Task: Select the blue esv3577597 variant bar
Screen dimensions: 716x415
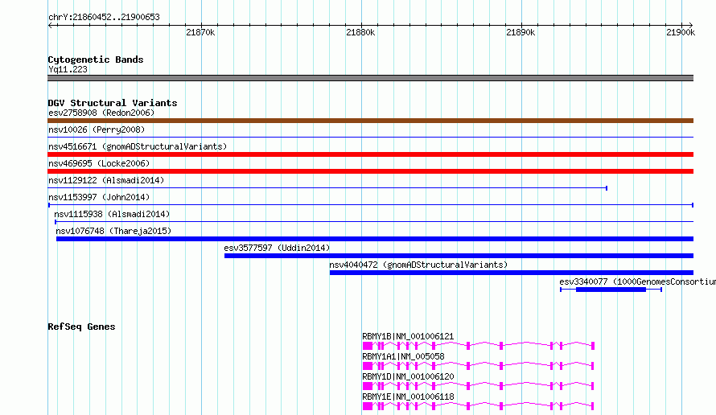Action: 459,256
